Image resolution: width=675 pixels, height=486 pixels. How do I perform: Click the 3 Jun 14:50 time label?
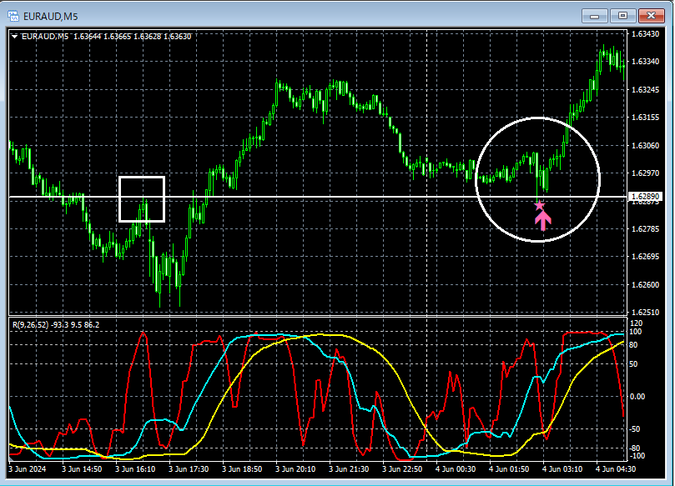(x=82, y=468)
